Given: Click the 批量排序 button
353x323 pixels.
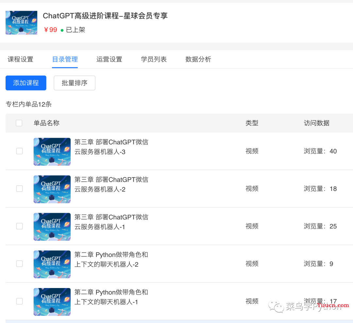Looking at the screenshot, I should click(x=75, y=83).
